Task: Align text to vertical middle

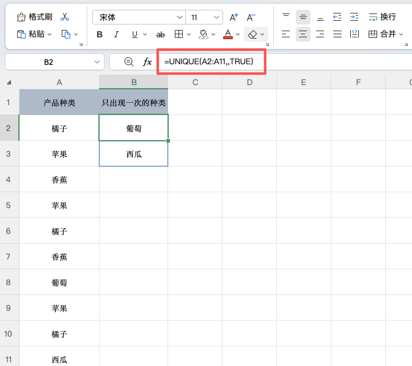Action: (303, 17)
